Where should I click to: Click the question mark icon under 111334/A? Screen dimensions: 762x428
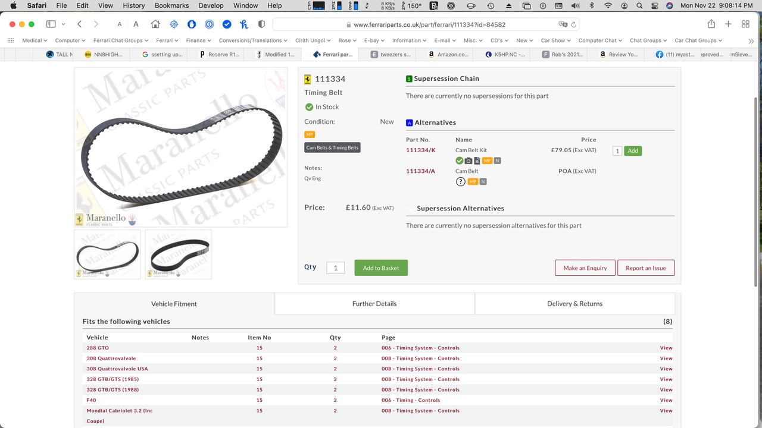[460, 182]
